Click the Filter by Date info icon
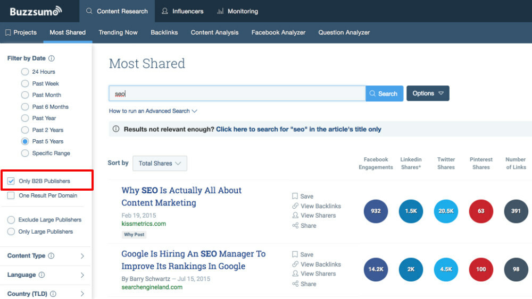This screenshot has height=299, width=532. tap(52, 58)
